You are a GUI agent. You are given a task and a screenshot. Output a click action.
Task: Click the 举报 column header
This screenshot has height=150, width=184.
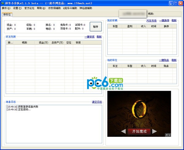tap(78, 43)
